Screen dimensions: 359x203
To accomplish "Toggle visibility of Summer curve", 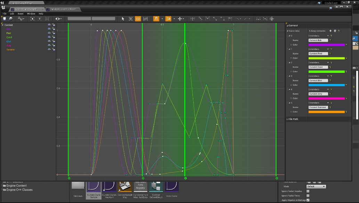I will tap(49, 49).
